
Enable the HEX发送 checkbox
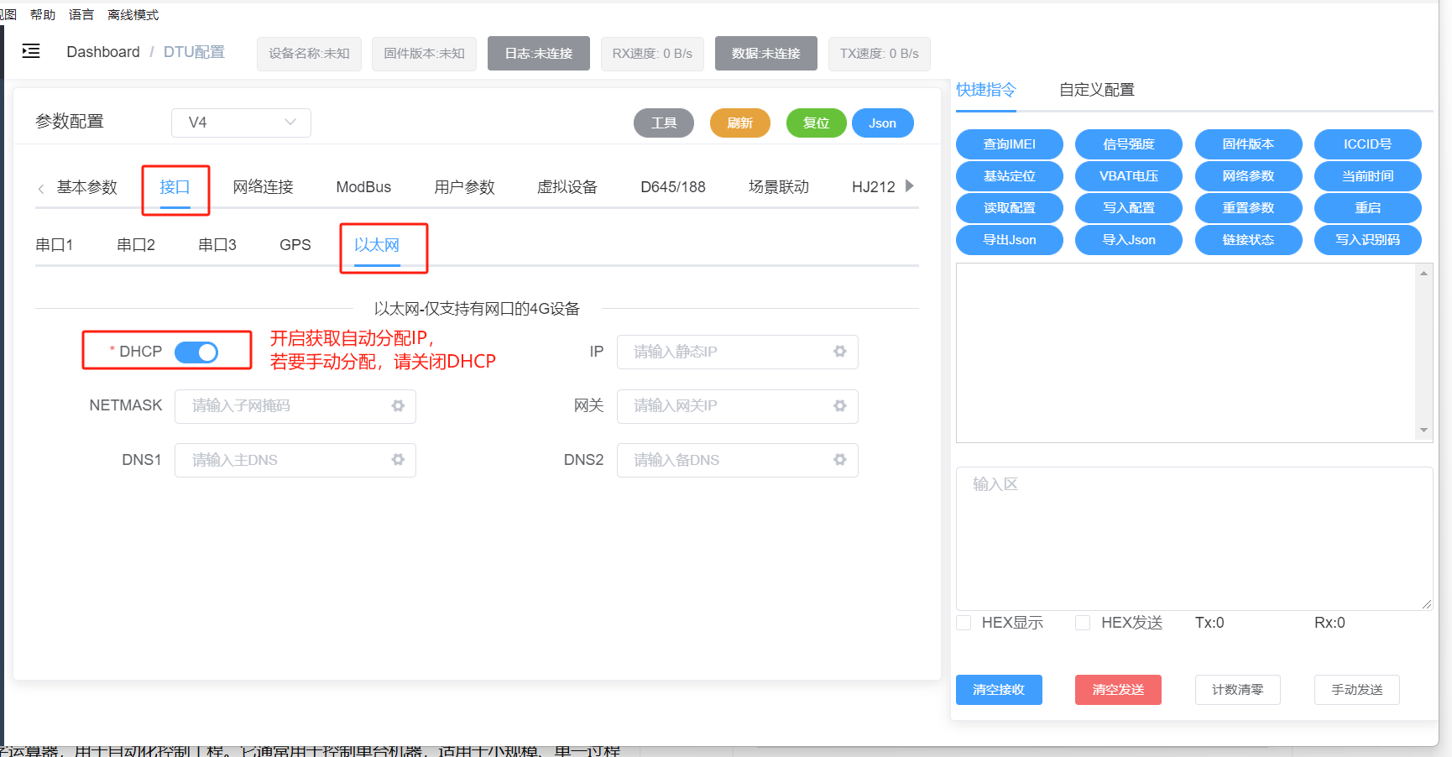[x=1082, y=623]
